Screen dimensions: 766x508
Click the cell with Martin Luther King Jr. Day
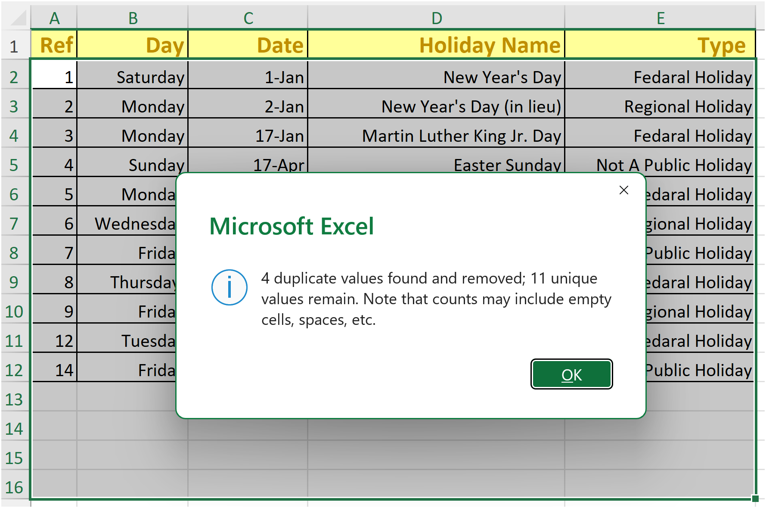click(436, 136)
